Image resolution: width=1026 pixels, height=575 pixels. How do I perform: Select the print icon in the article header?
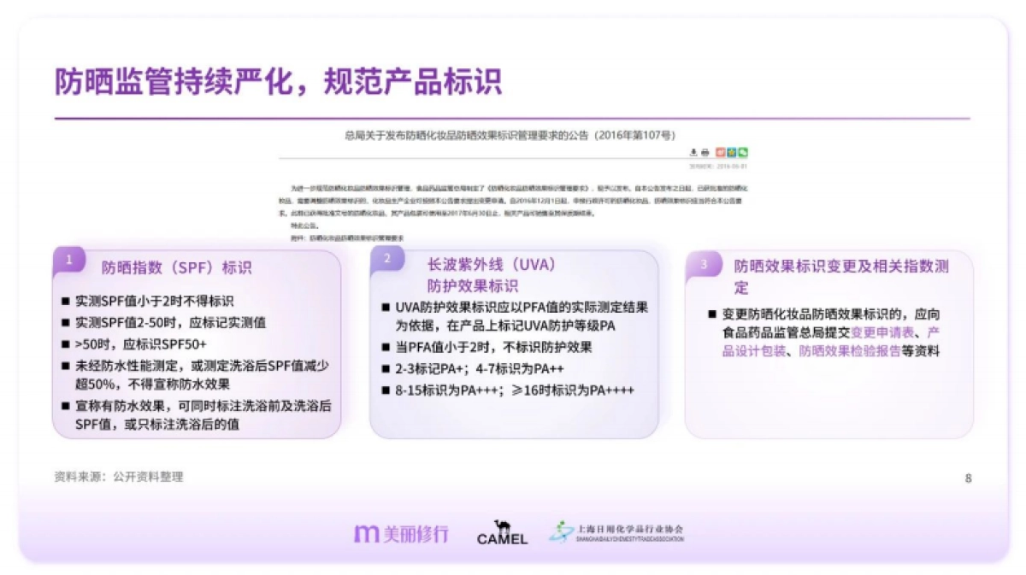705,152
